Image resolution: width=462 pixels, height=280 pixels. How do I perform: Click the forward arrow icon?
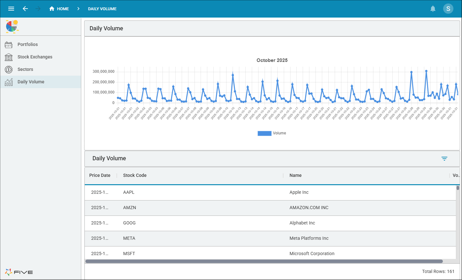tap(38, 9)
